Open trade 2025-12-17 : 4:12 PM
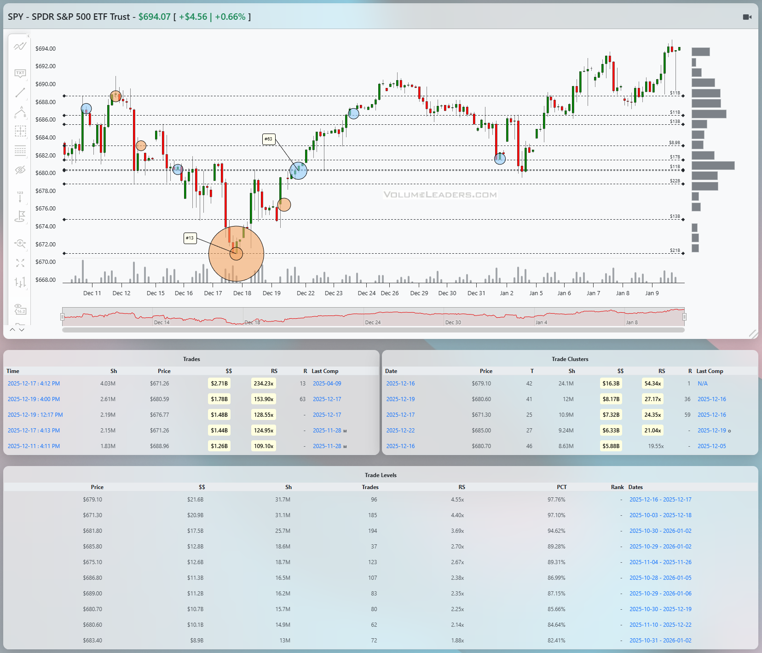Viewport: 762px width, 653px height. [x=34, y=384]
